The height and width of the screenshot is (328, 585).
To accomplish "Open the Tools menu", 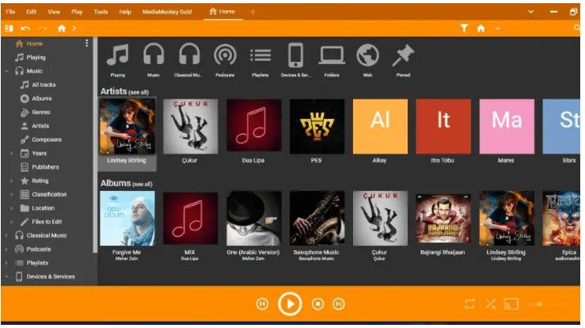I will 101,12.
